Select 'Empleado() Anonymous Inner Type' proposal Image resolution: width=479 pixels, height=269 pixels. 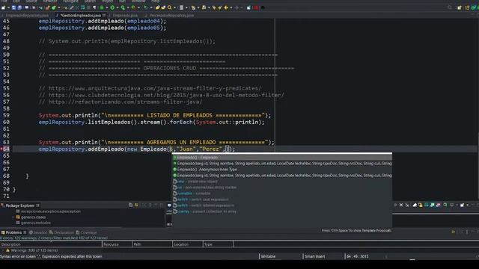coord(282,170)
